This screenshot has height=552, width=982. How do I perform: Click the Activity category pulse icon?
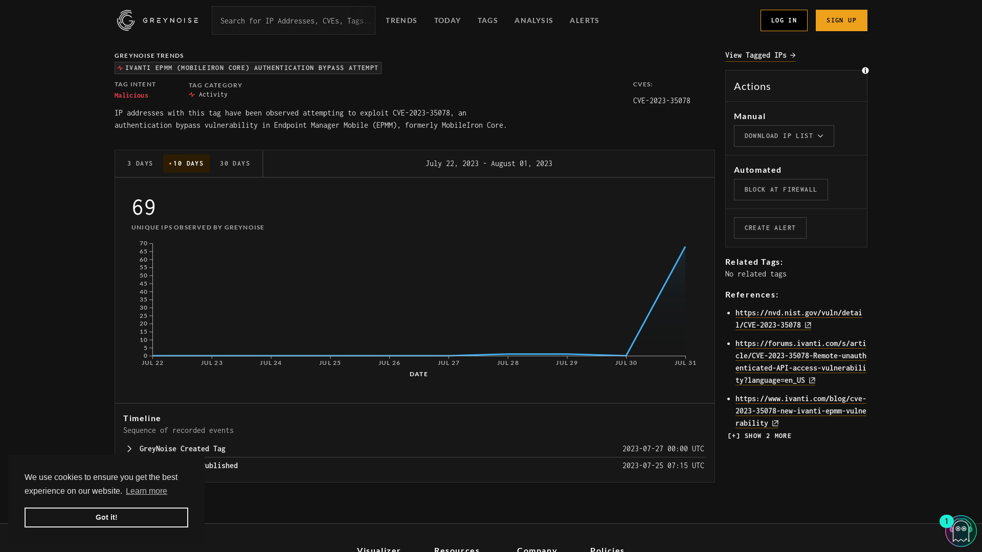point(192,95)
